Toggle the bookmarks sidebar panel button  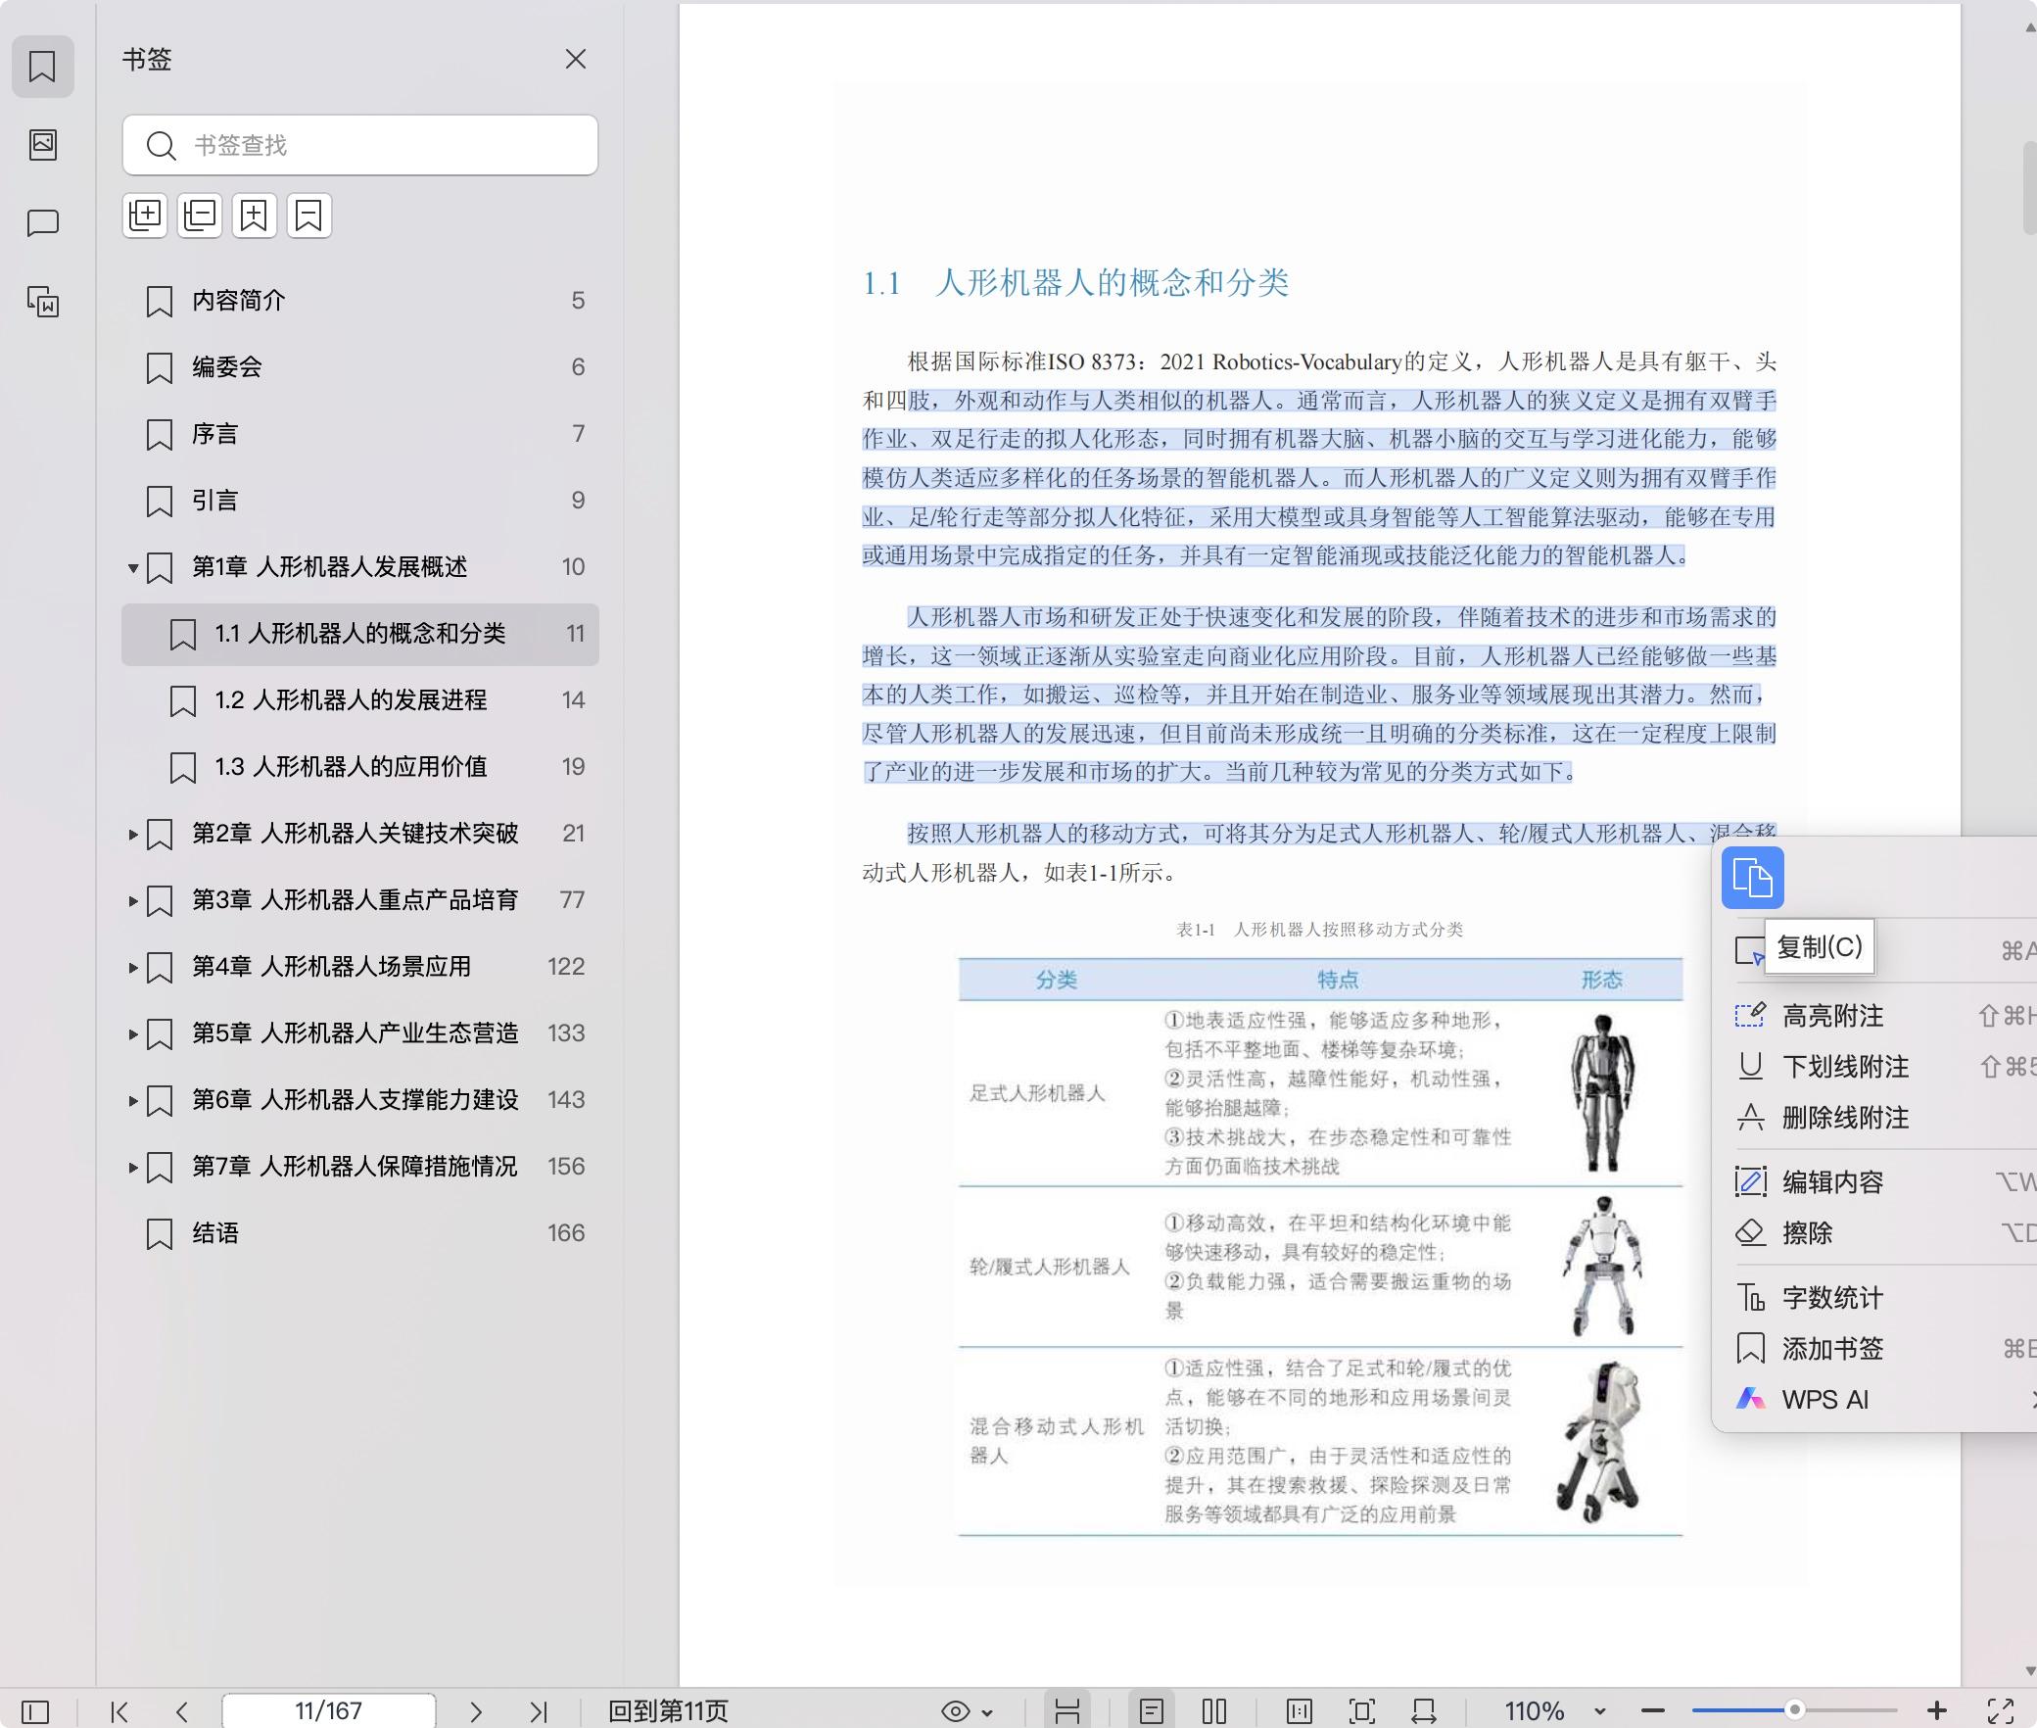[43, 67]
